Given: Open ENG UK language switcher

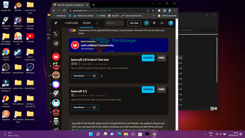Looking at the screenshot, I should tap(211, 134).
